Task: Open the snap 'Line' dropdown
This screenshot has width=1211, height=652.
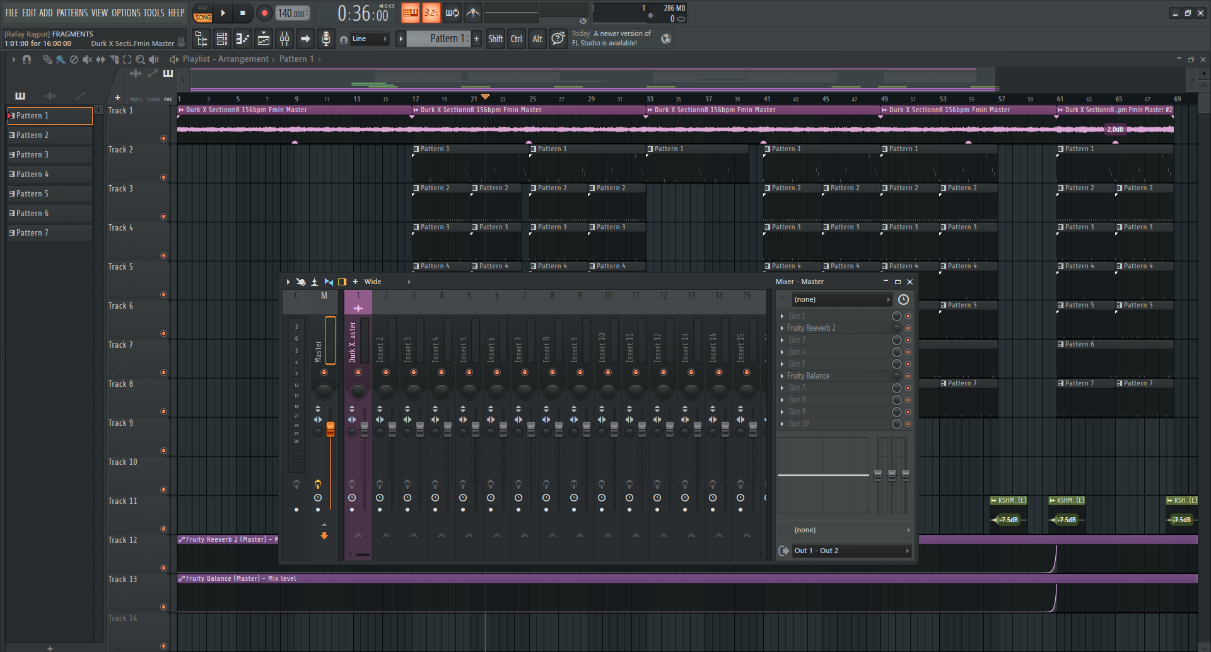Action: point(370,39)
